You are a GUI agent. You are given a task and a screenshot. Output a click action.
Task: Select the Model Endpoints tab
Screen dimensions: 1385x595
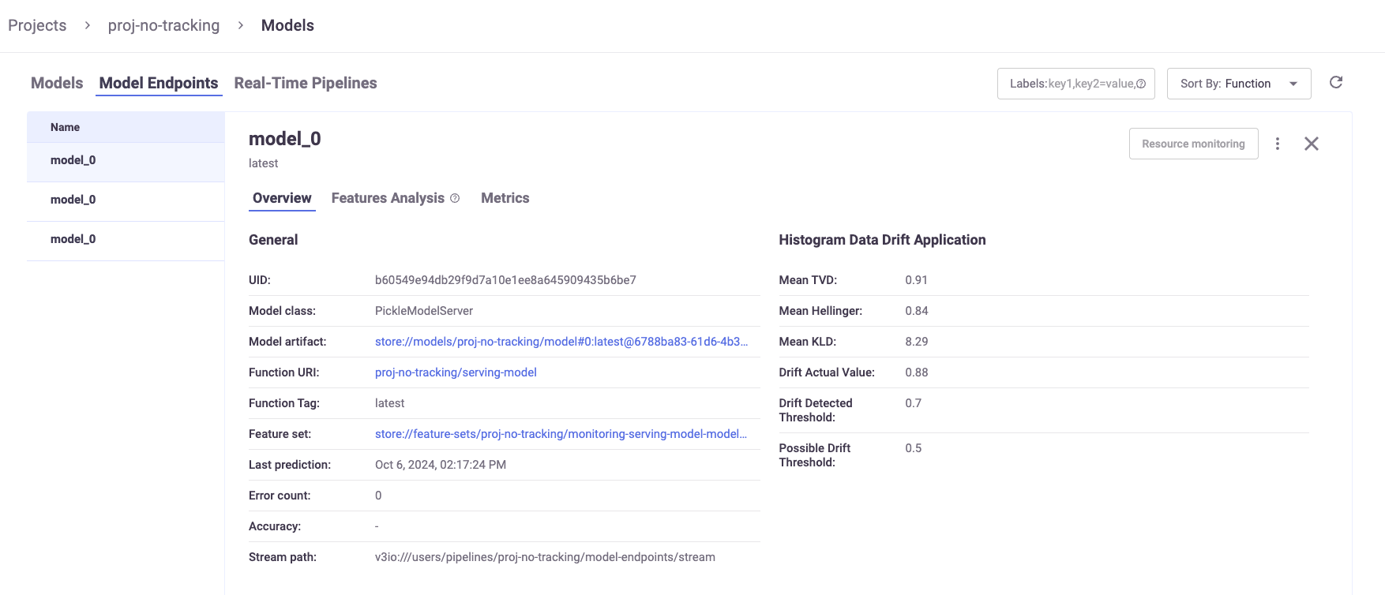point(159,83)
